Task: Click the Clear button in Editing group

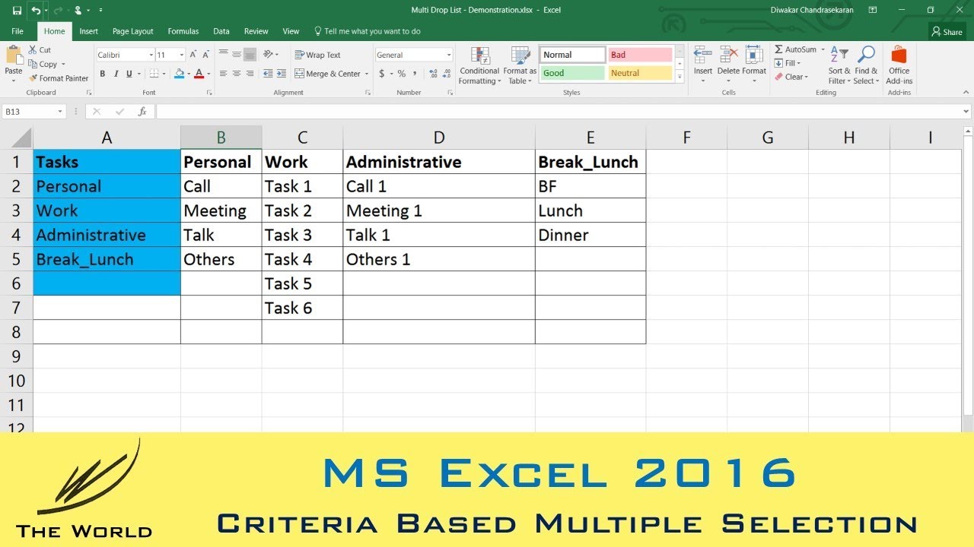Action: pos(791,77)
